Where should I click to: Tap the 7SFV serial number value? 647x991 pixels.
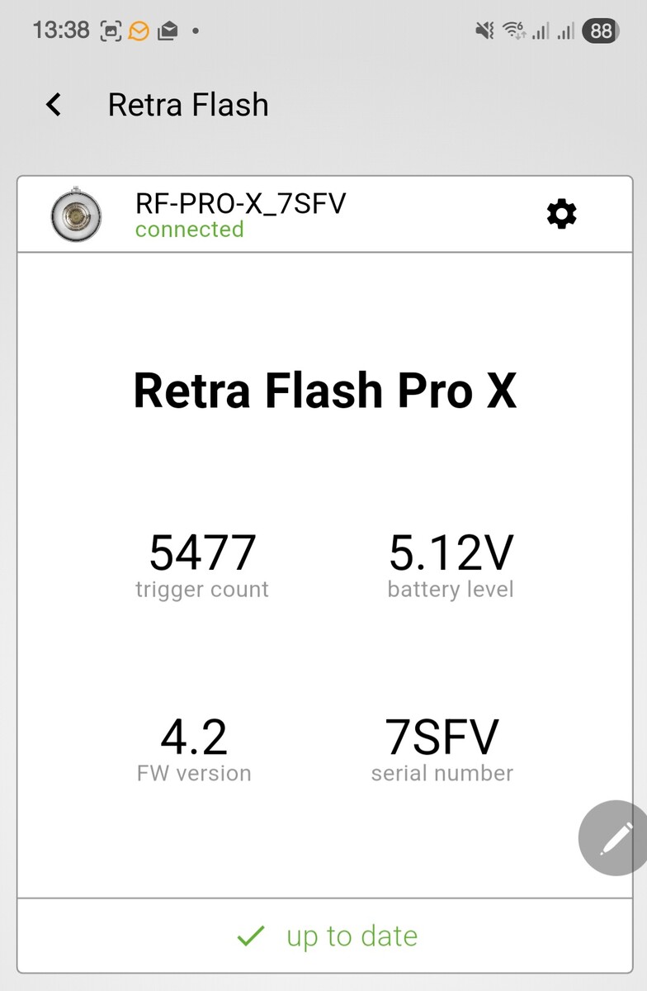442,737
